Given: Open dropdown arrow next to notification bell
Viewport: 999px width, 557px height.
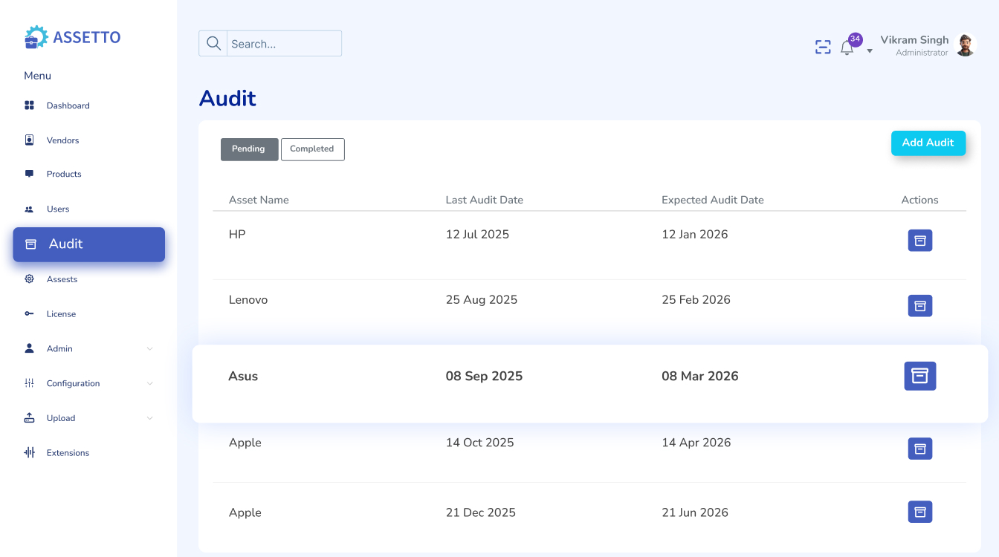Looking at the screenshot, I should click(x=870, y=51).
